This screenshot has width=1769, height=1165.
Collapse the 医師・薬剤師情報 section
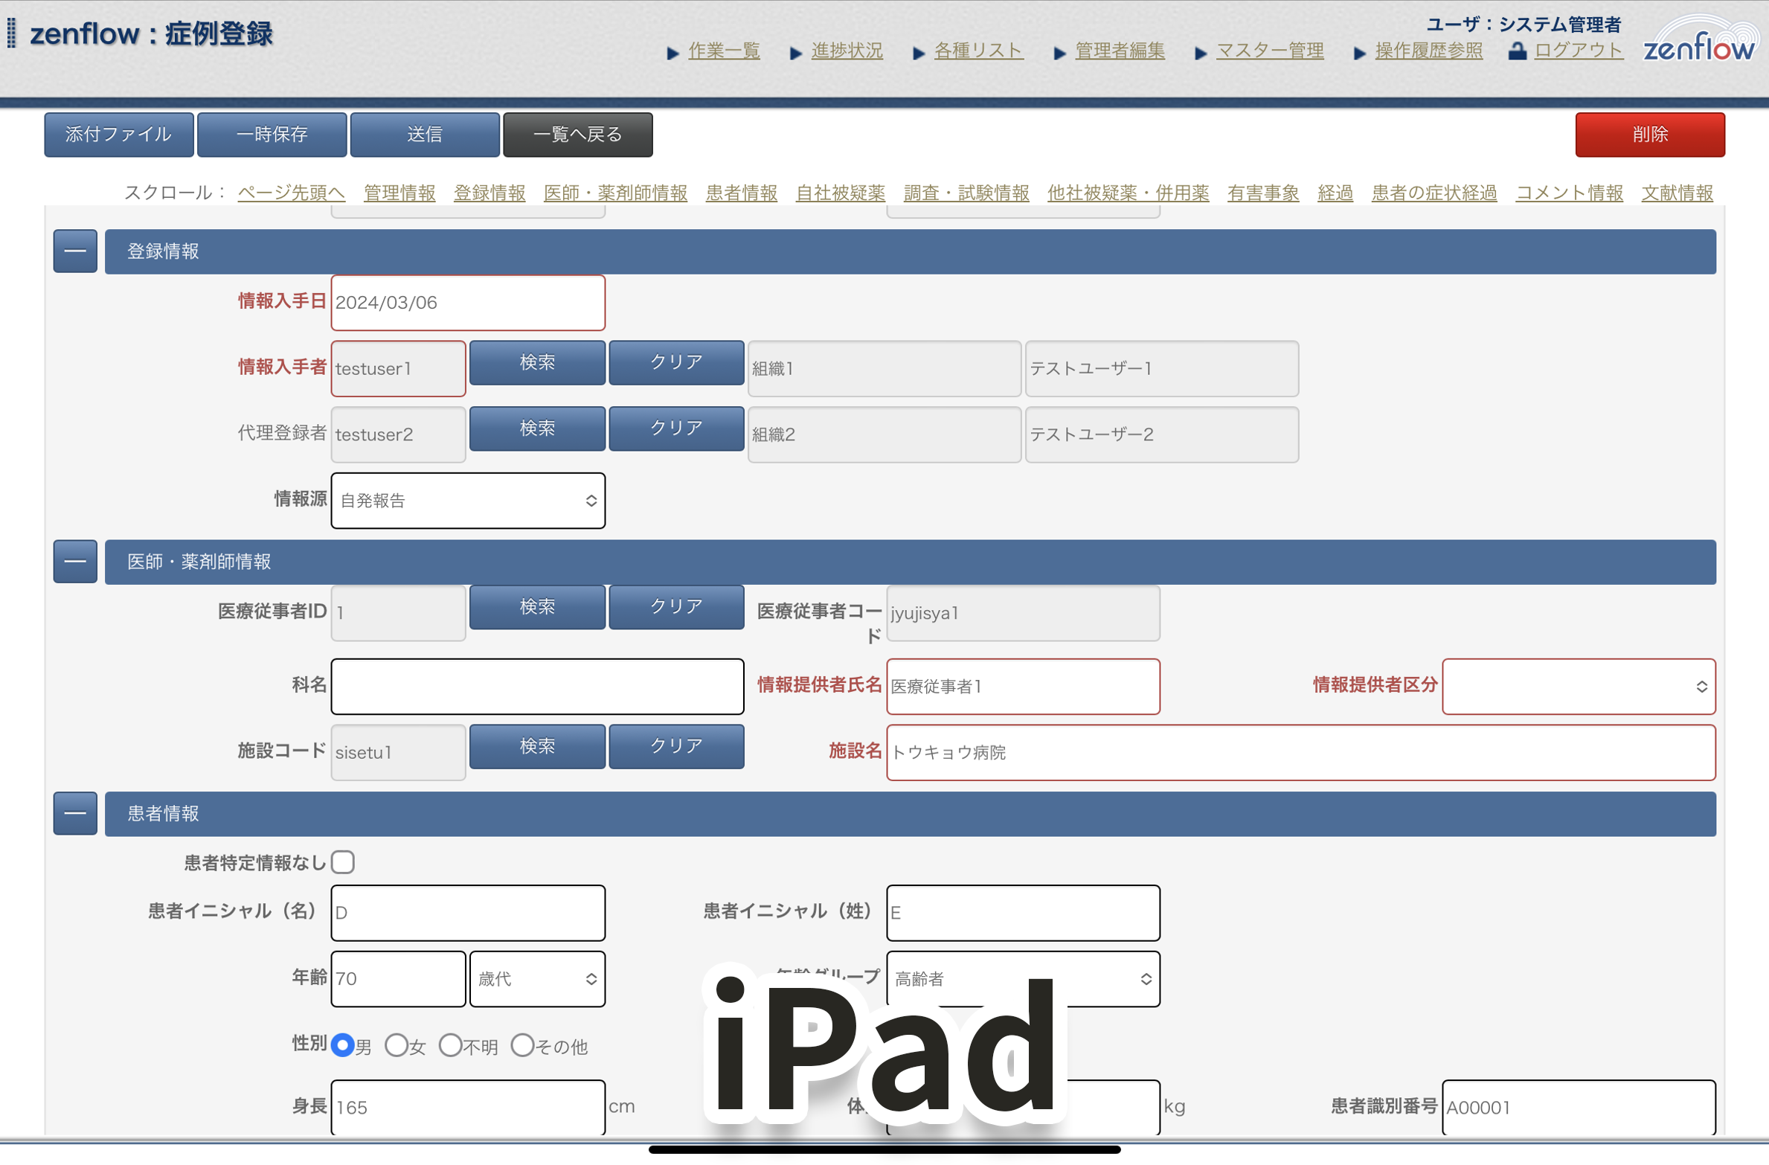coord(75,562)
